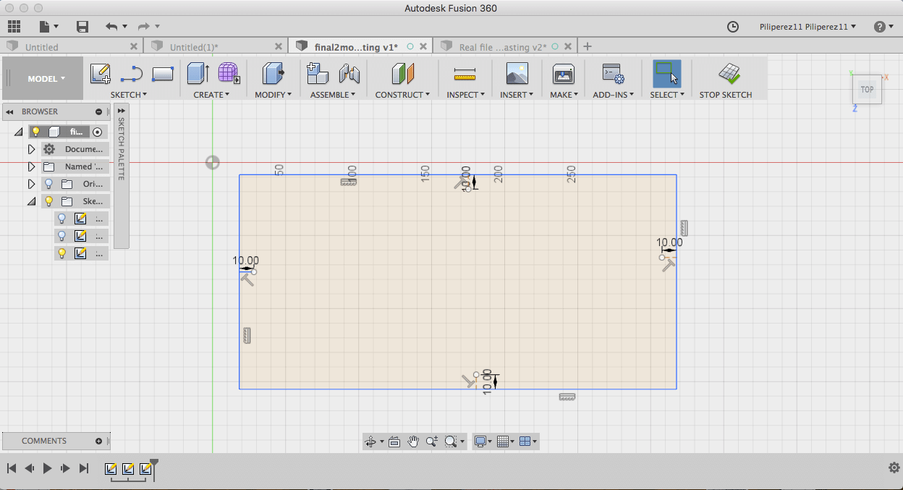Undo the last action
The image size is (903, 490).
(111, 27)
